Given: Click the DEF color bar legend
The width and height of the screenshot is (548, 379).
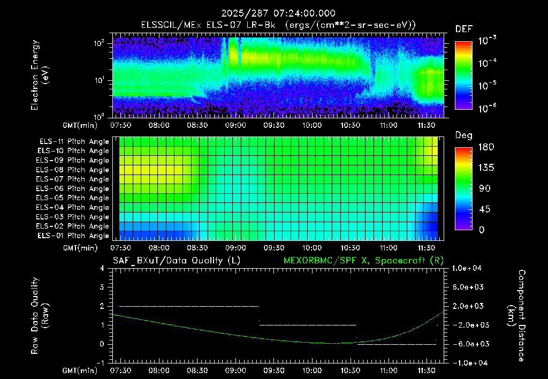Looking at the screenshot, I should coord(463,75).
